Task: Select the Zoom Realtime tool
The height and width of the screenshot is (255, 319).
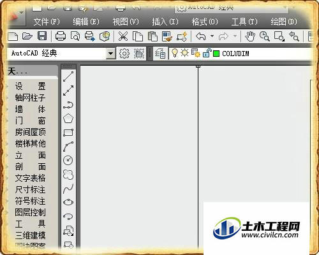Action: (x=265, y=36)
